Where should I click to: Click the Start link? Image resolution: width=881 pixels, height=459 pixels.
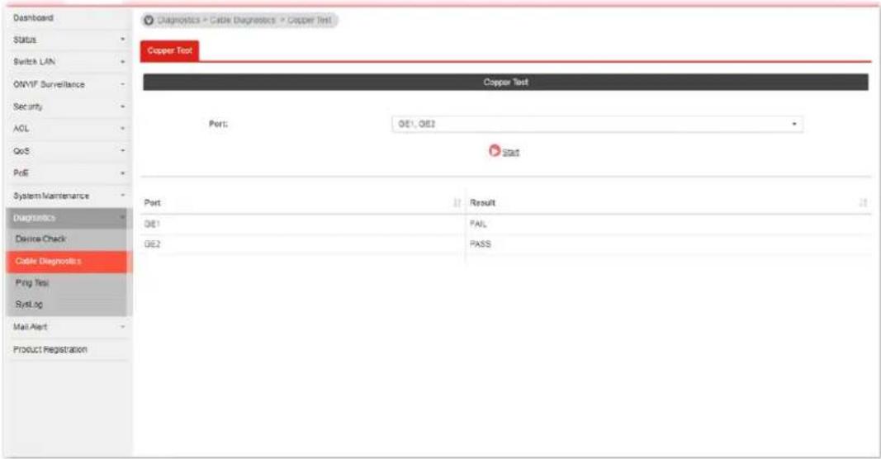511,152
